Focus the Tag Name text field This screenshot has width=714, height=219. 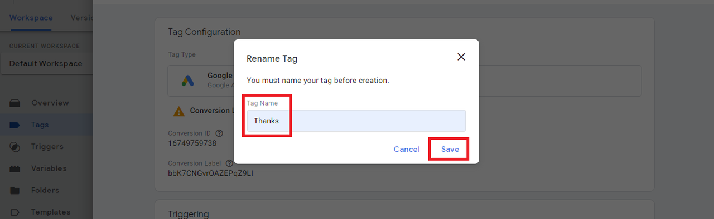(x=356, y=120)
